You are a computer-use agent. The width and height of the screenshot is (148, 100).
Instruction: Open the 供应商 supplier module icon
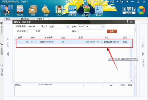[x=20, y=11]
